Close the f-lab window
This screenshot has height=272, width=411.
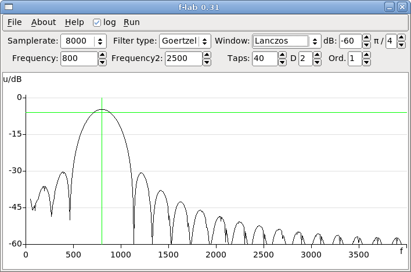click(x=402, y=7)
